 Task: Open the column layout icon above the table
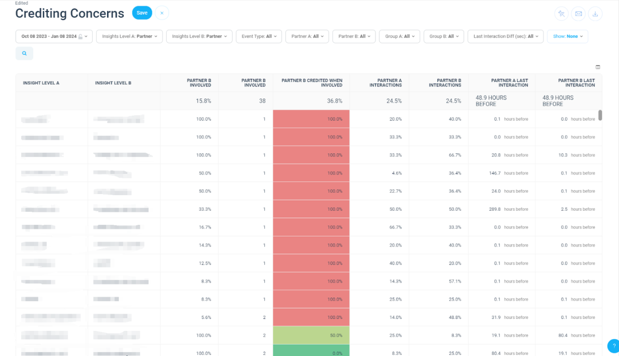click(x=598, y=67)
